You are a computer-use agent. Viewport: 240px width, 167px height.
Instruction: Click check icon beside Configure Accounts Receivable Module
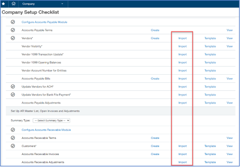click(13, 130)
